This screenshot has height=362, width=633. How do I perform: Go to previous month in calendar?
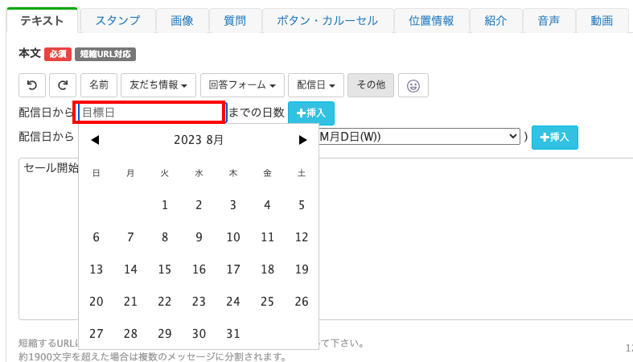(95, 140)
